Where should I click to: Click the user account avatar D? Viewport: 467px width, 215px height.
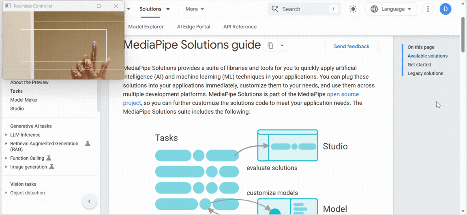tap(446, 9)
